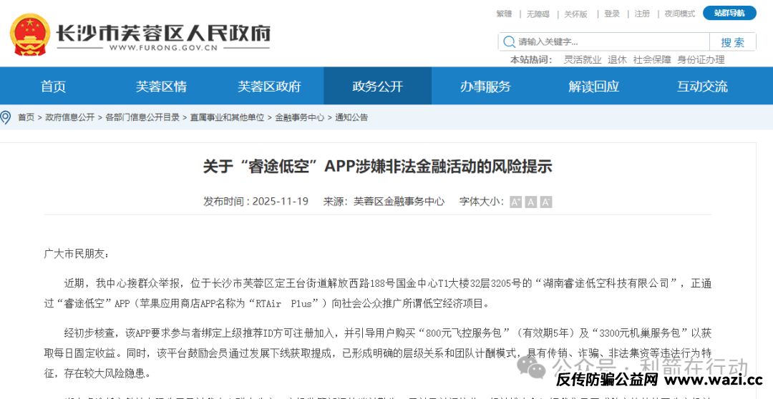
Task: Select 互动交流 in navigation bar
Action: tap(702, 87)
